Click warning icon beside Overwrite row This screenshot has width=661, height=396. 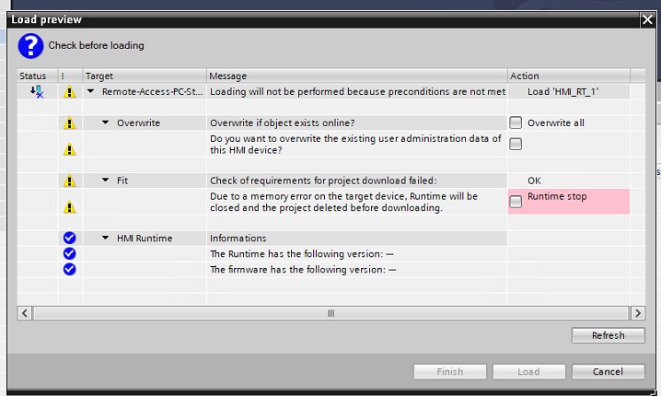70,123
